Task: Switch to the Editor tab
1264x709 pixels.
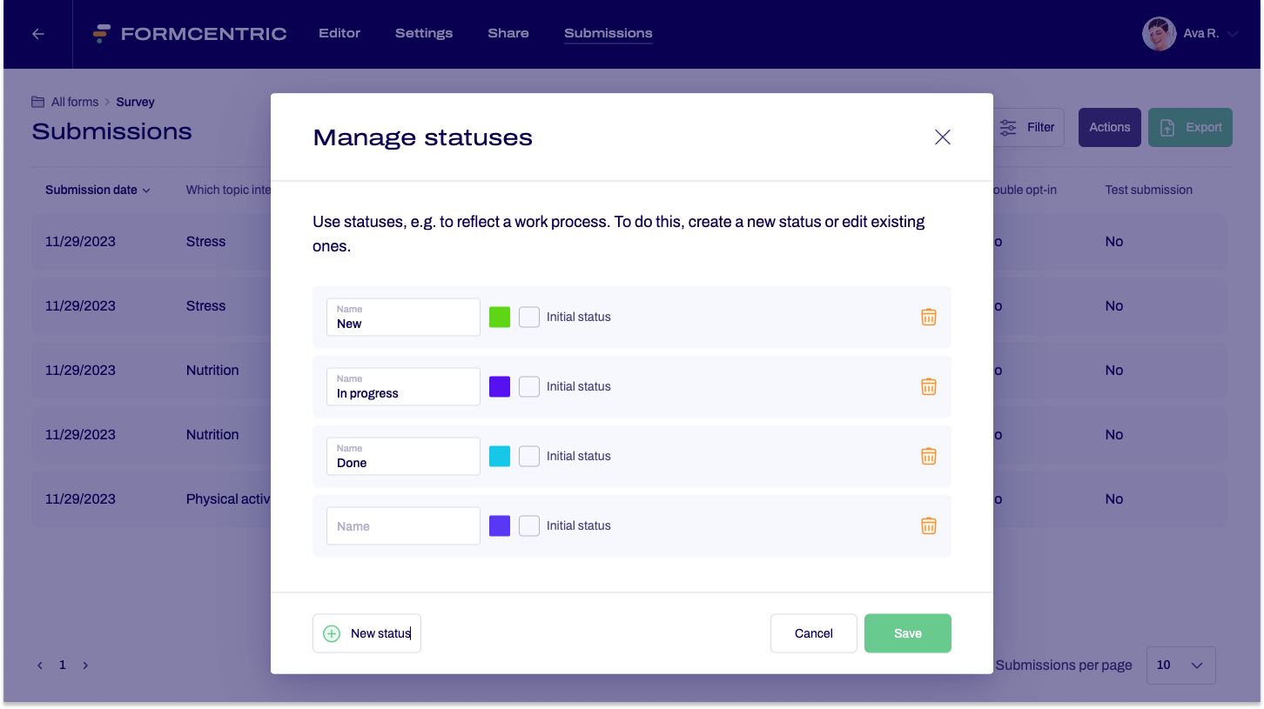Action: coord(339,33)
